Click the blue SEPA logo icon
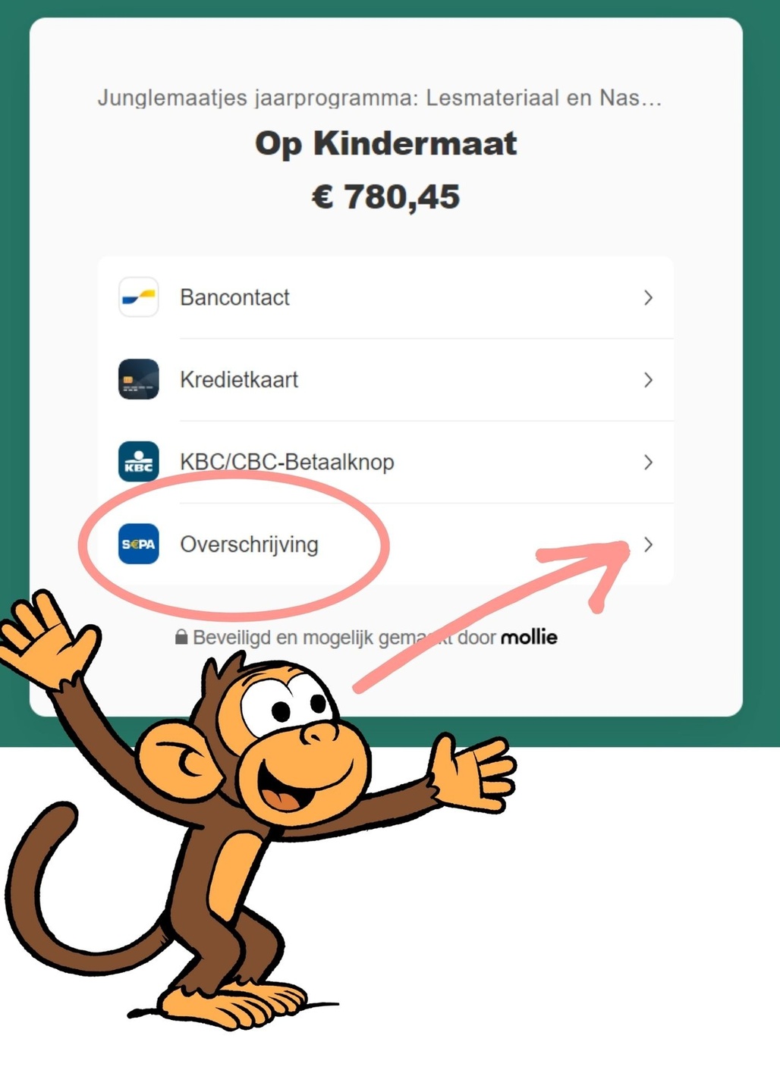Viewport: 780px width, 1092px height. click(139, 544)
